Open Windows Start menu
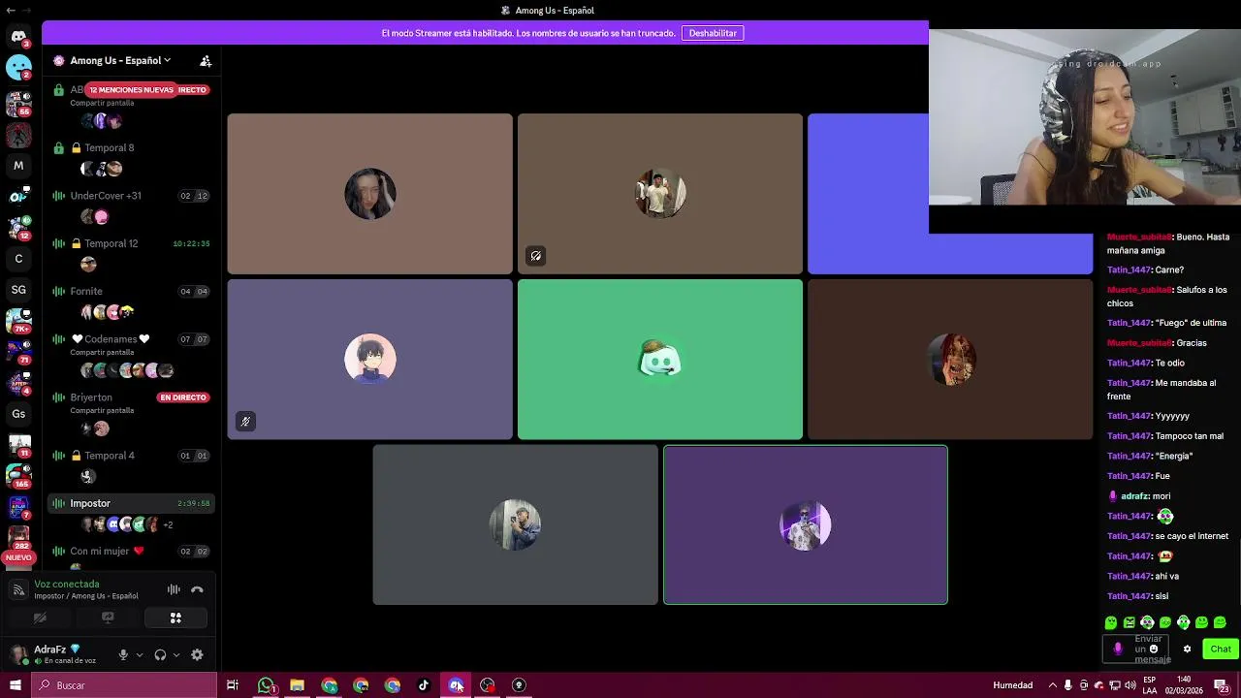 15,685
